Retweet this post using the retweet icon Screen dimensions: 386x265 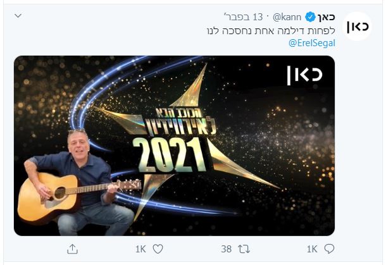click(x=244, y=249)
